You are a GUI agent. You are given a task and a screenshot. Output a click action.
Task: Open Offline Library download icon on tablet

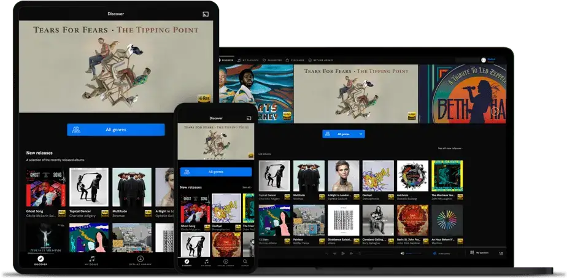coord(140,260)
